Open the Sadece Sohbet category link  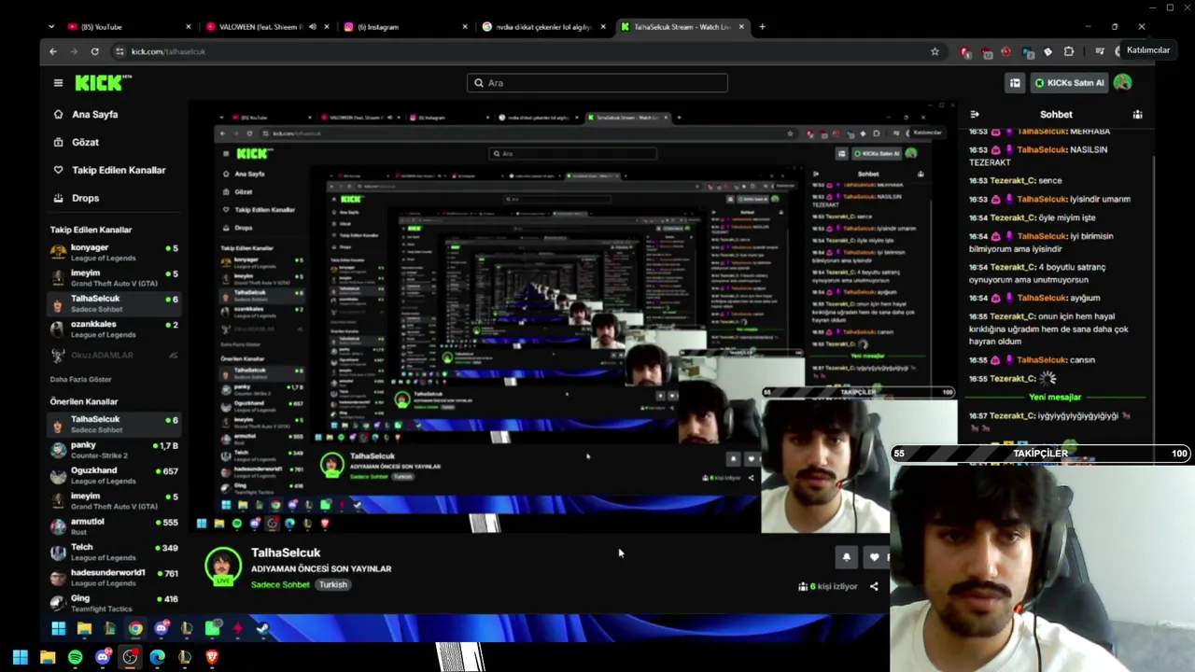[x=280, y=585]
